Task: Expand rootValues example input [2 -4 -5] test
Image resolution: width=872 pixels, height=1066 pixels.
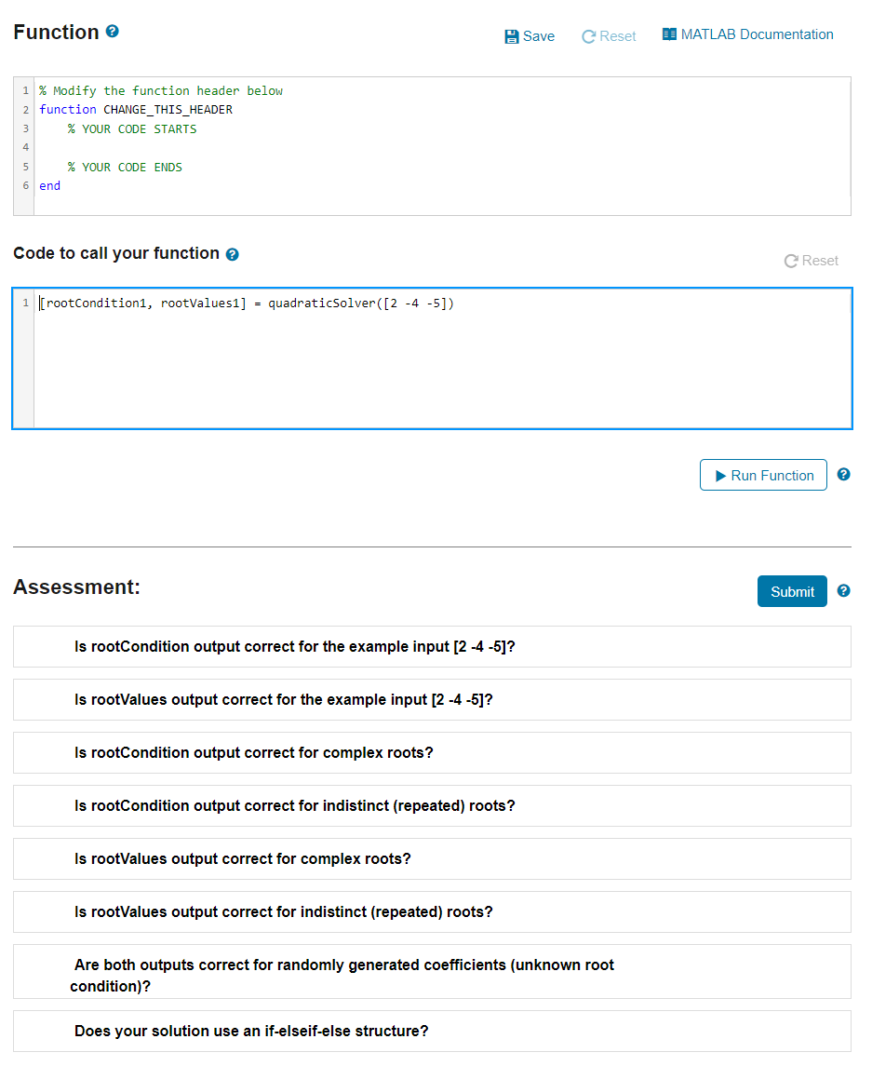Action: [x=432, y=699]
